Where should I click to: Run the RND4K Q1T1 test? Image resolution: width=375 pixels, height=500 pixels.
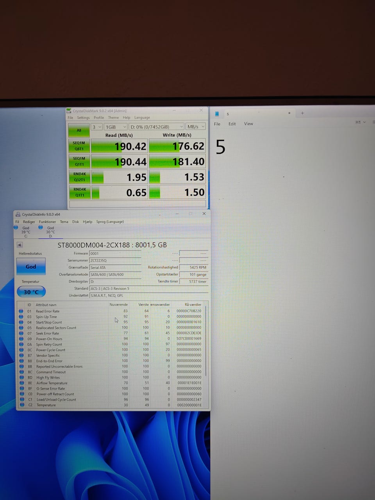79,192
